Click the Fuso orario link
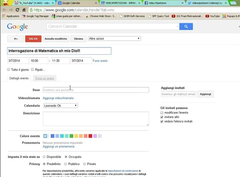Image resolution: width=240 pixels, height=177 pixels. tap(100, 61)
